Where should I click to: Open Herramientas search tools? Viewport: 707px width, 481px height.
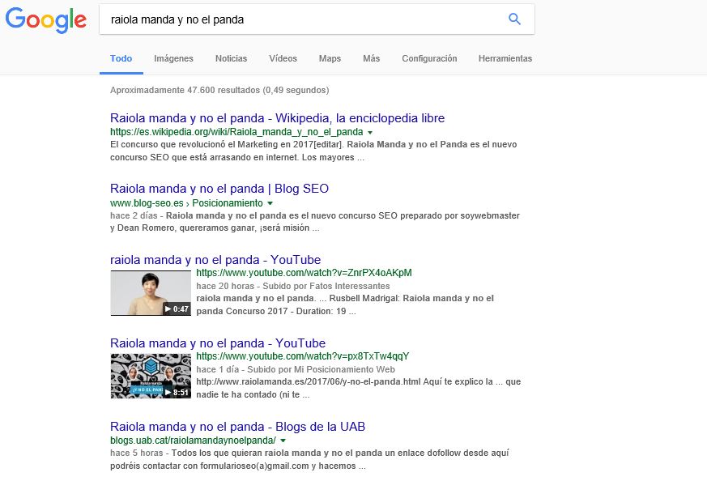point(505,58)
